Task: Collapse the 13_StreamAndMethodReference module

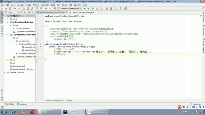Action: (x=7, y=35)
